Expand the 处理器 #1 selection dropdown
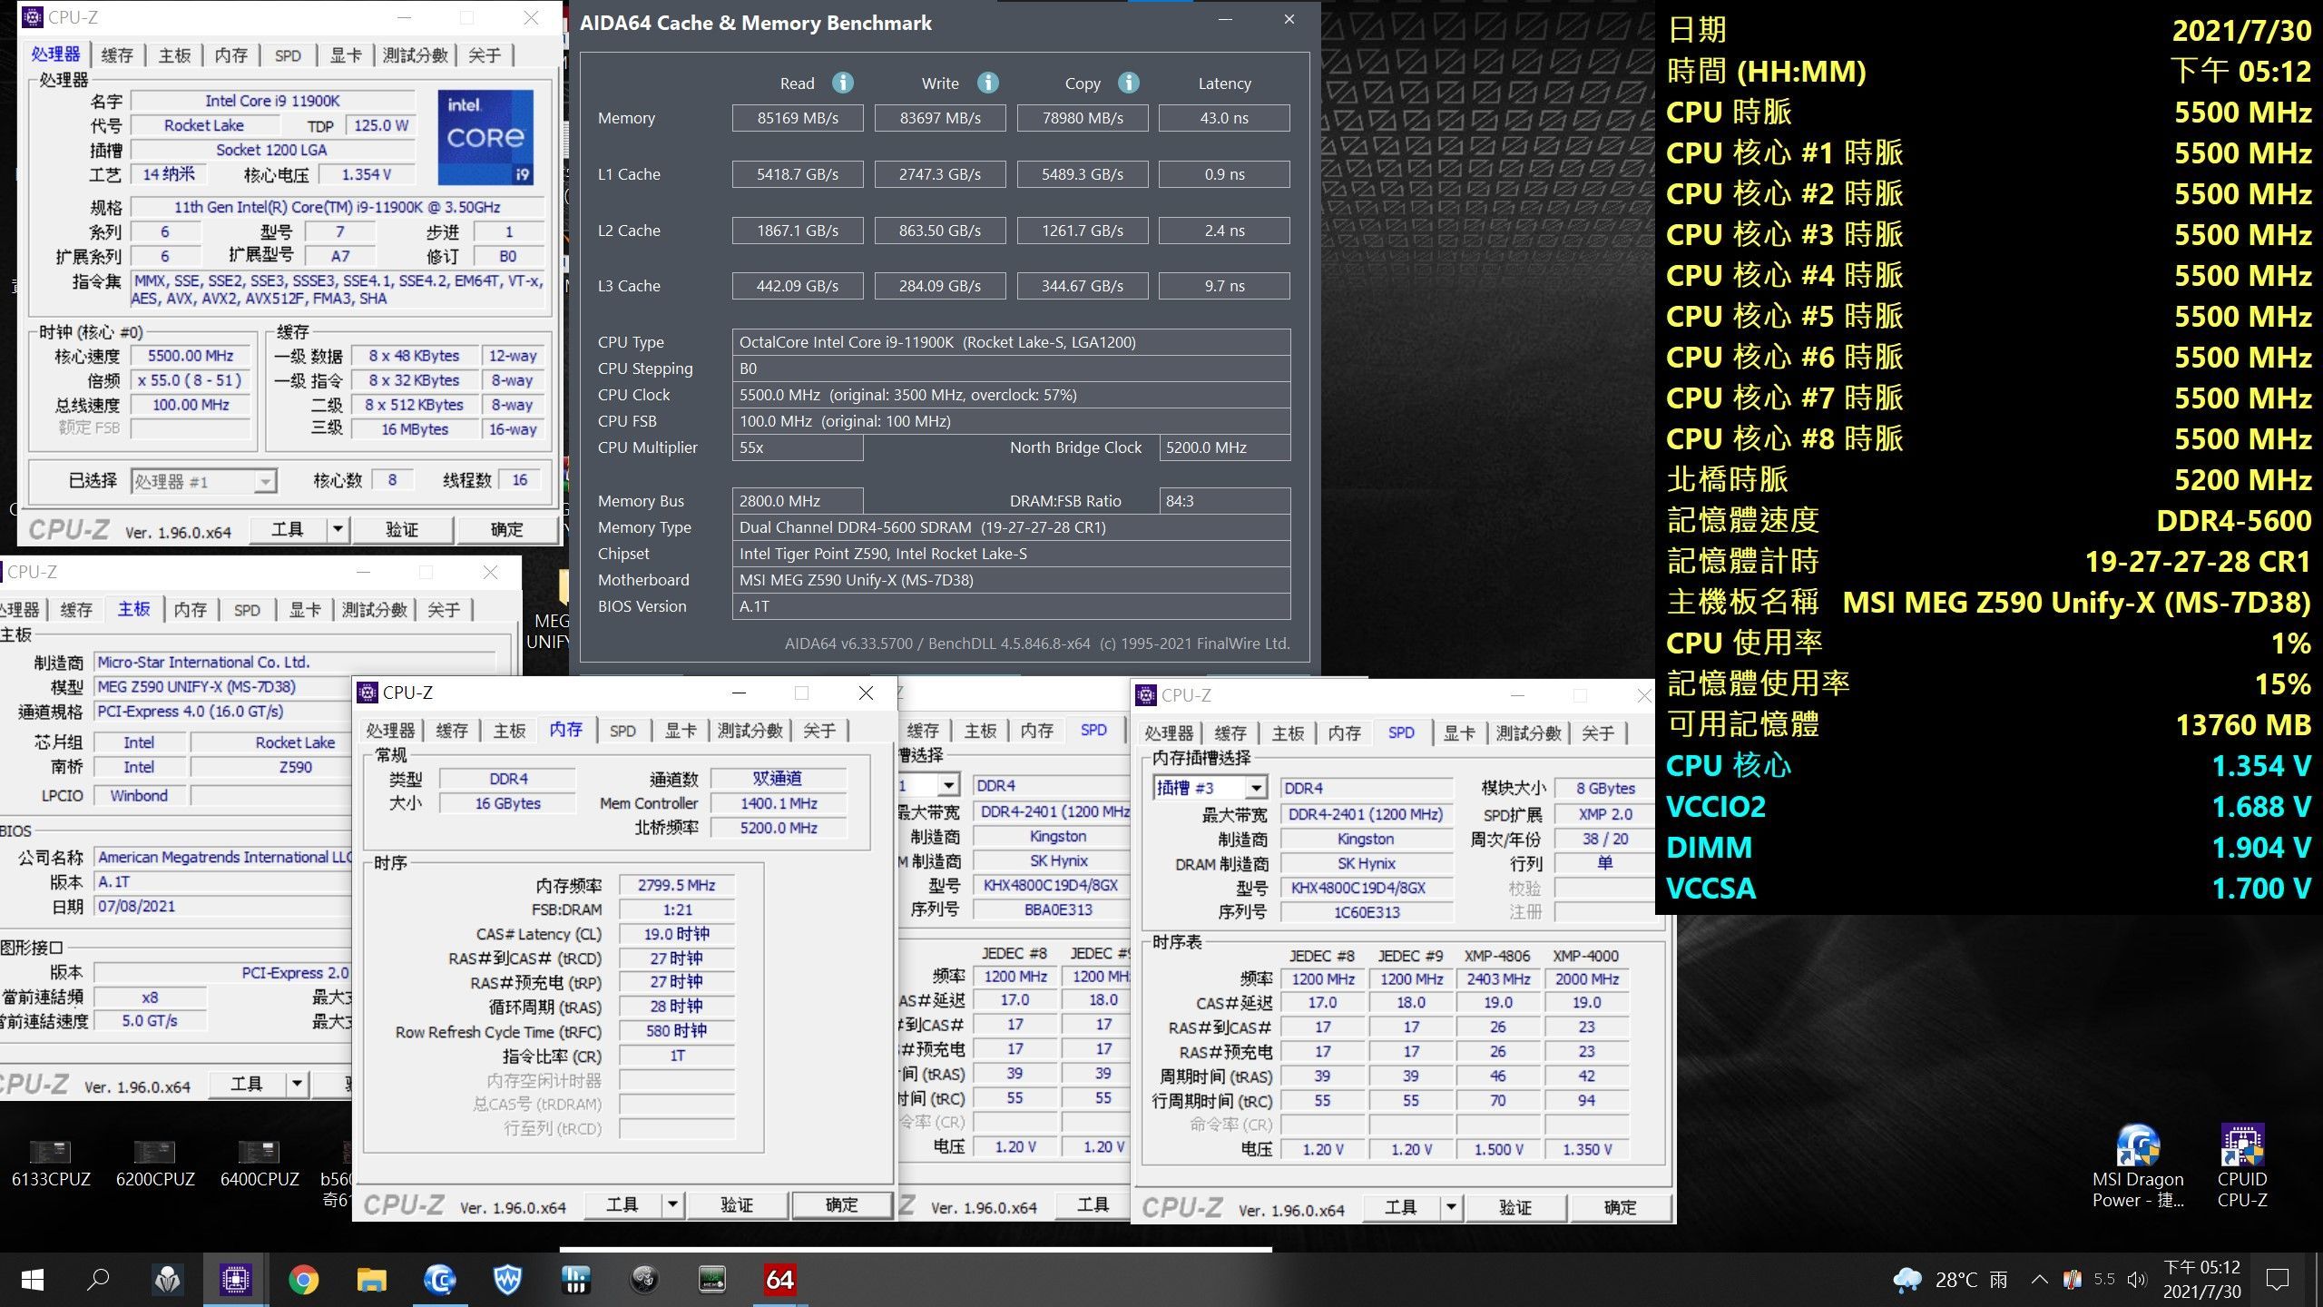 (x=265, y=481)
